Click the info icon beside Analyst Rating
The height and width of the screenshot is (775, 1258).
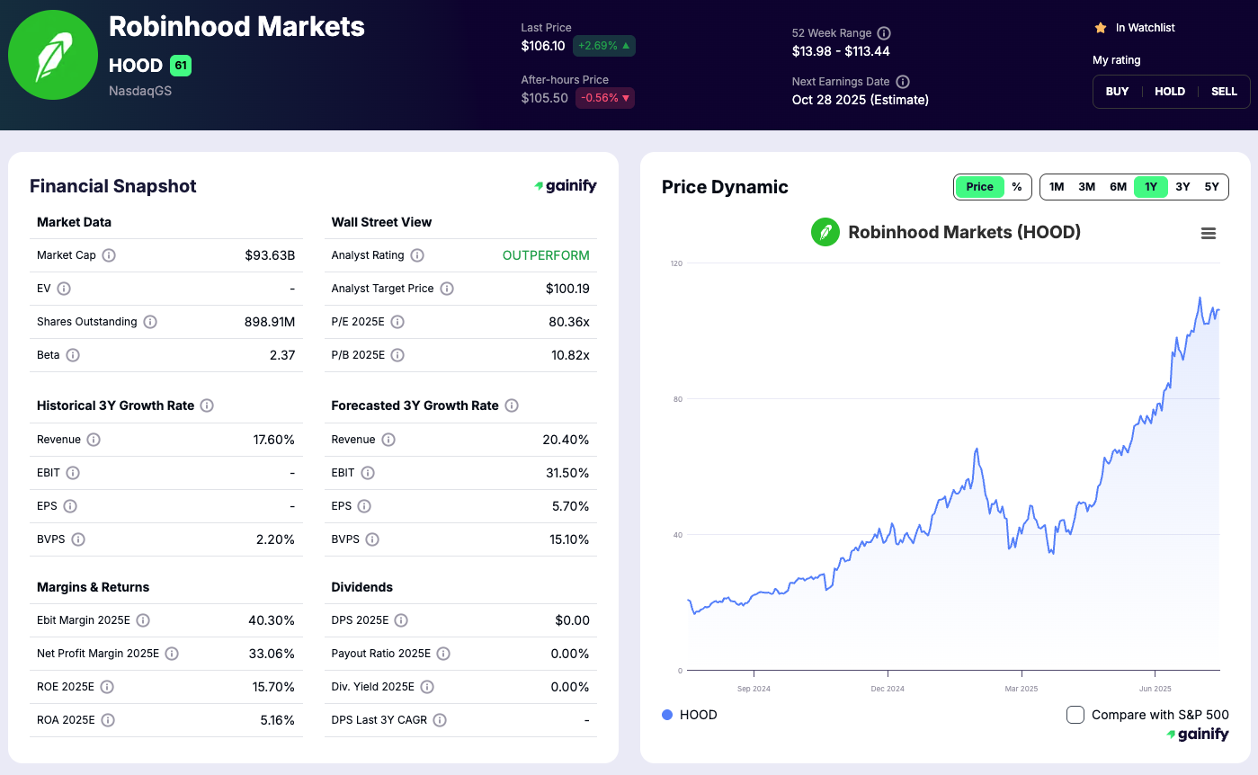point(417,255)
